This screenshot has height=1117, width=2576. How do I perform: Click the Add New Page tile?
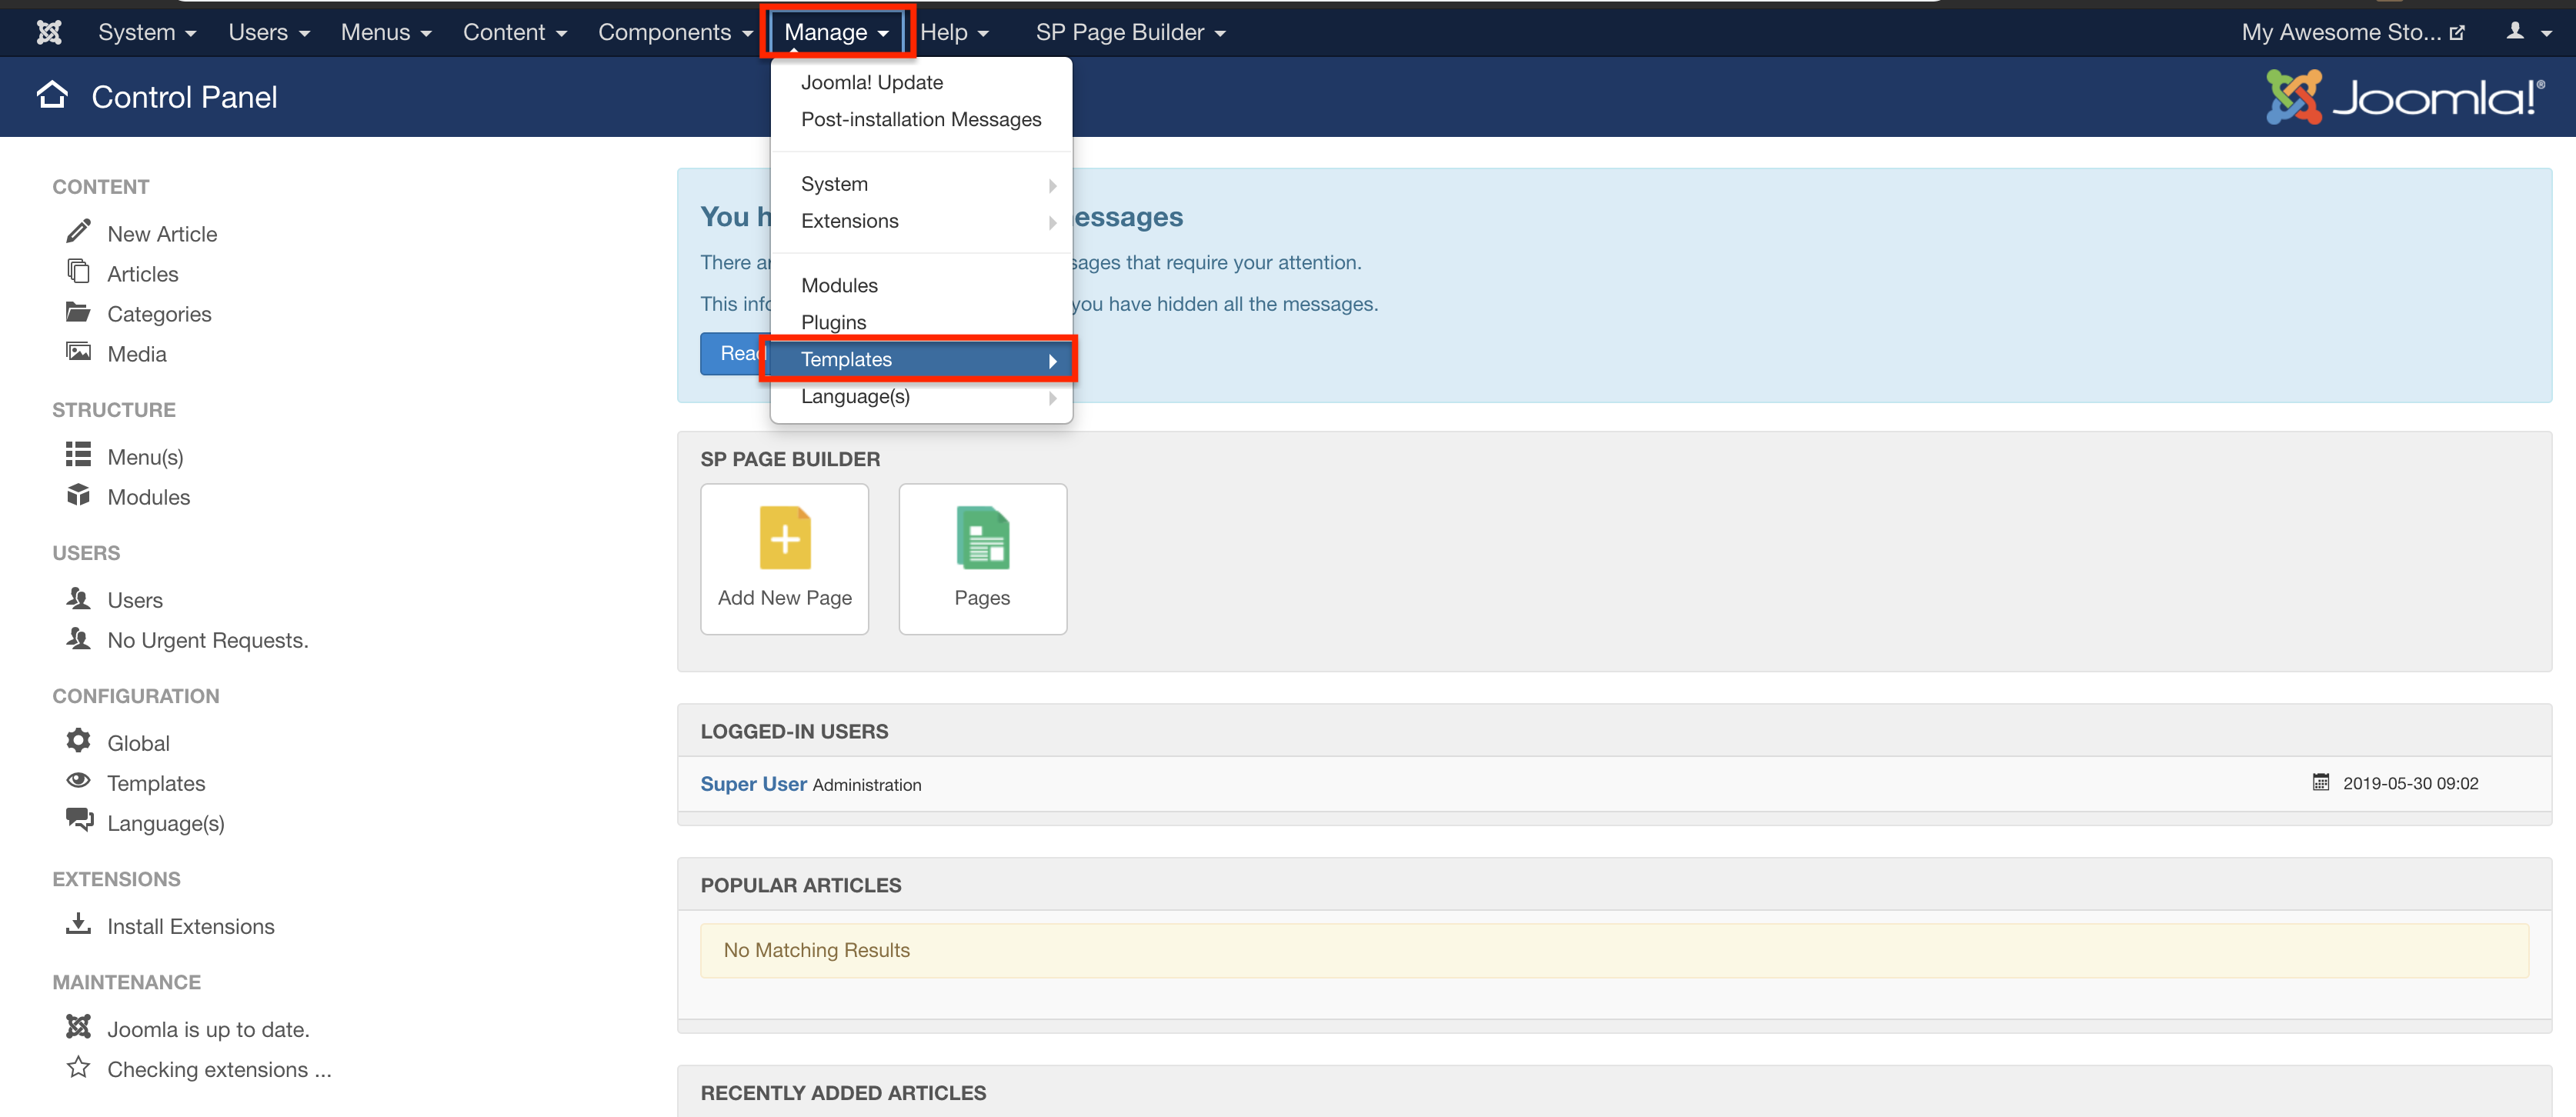pos(785,558)
